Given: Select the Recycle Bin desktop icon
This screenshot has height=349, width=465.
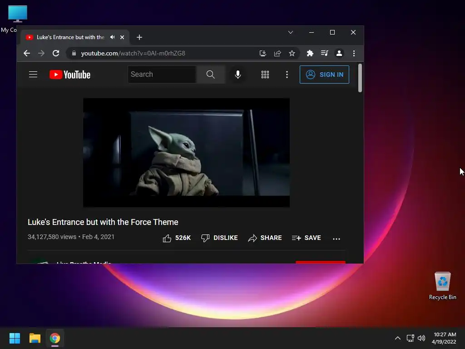Looking at the screenshot, I should pyautogui.click(x=442, y=286).
